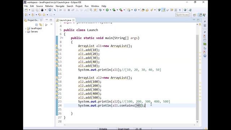
Task: Click the Next Annotation icon
Action: [26, 15]
